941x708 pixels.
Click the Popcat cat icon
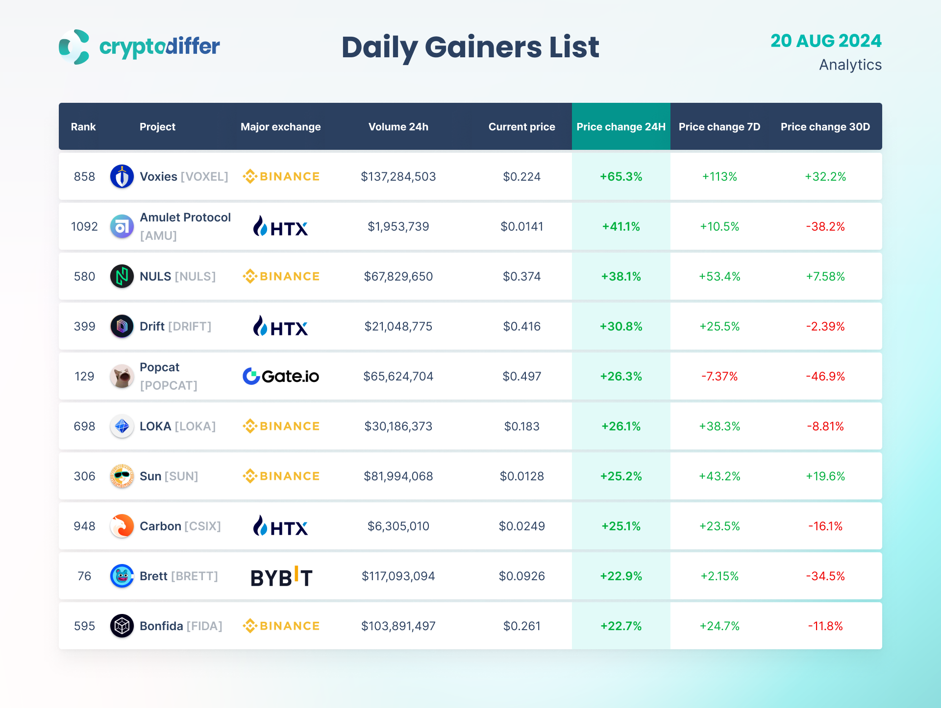click(x=122, y=376)
